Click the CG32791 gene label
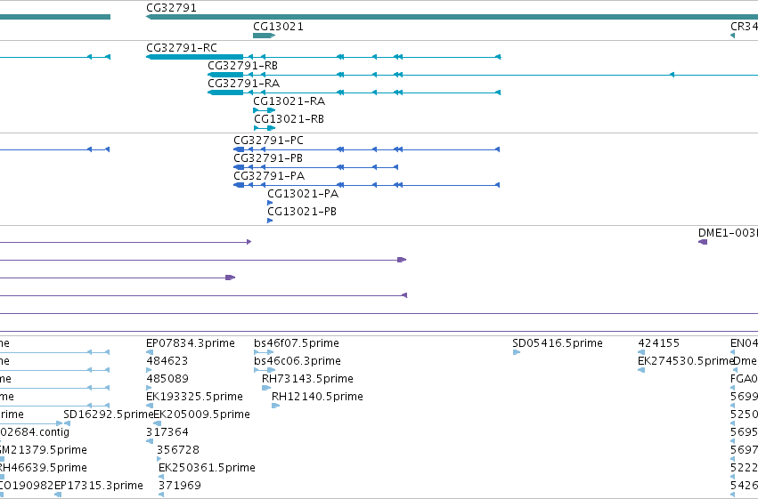Image resolution: width=758 pixels, height=499 pixels. tap(171, 8)
